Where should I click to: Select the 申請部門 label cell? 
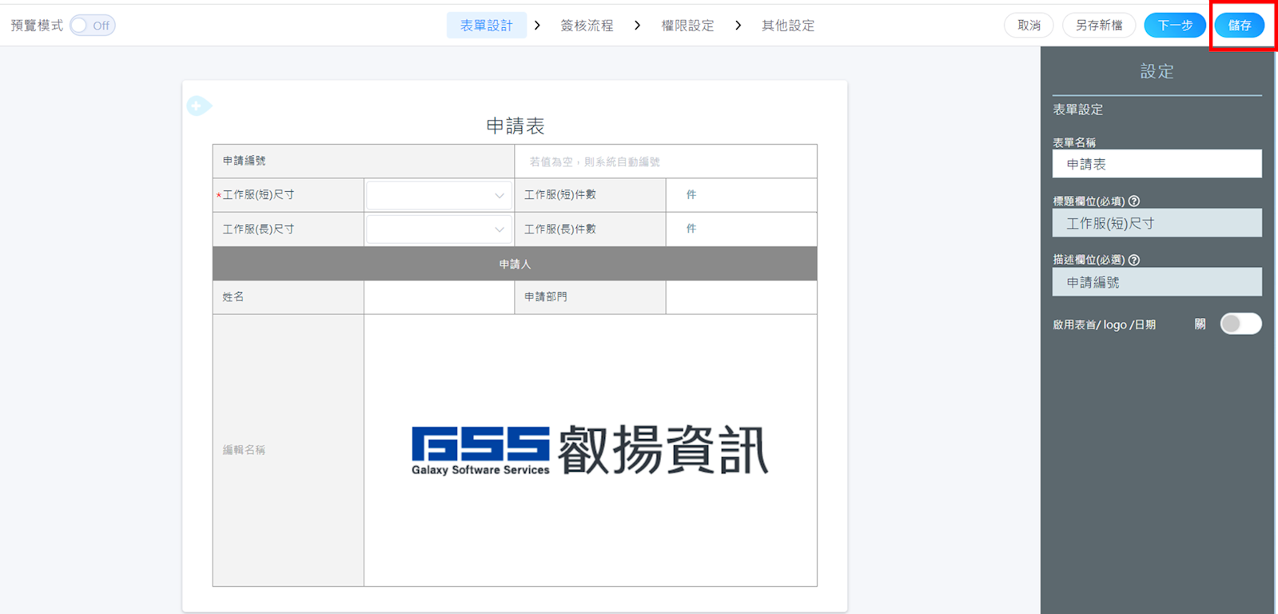[590, 297]
